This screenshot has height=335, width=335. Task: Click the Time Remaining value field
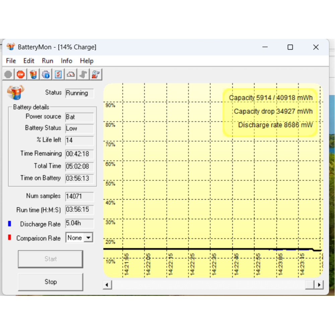(x=79, y=154)
